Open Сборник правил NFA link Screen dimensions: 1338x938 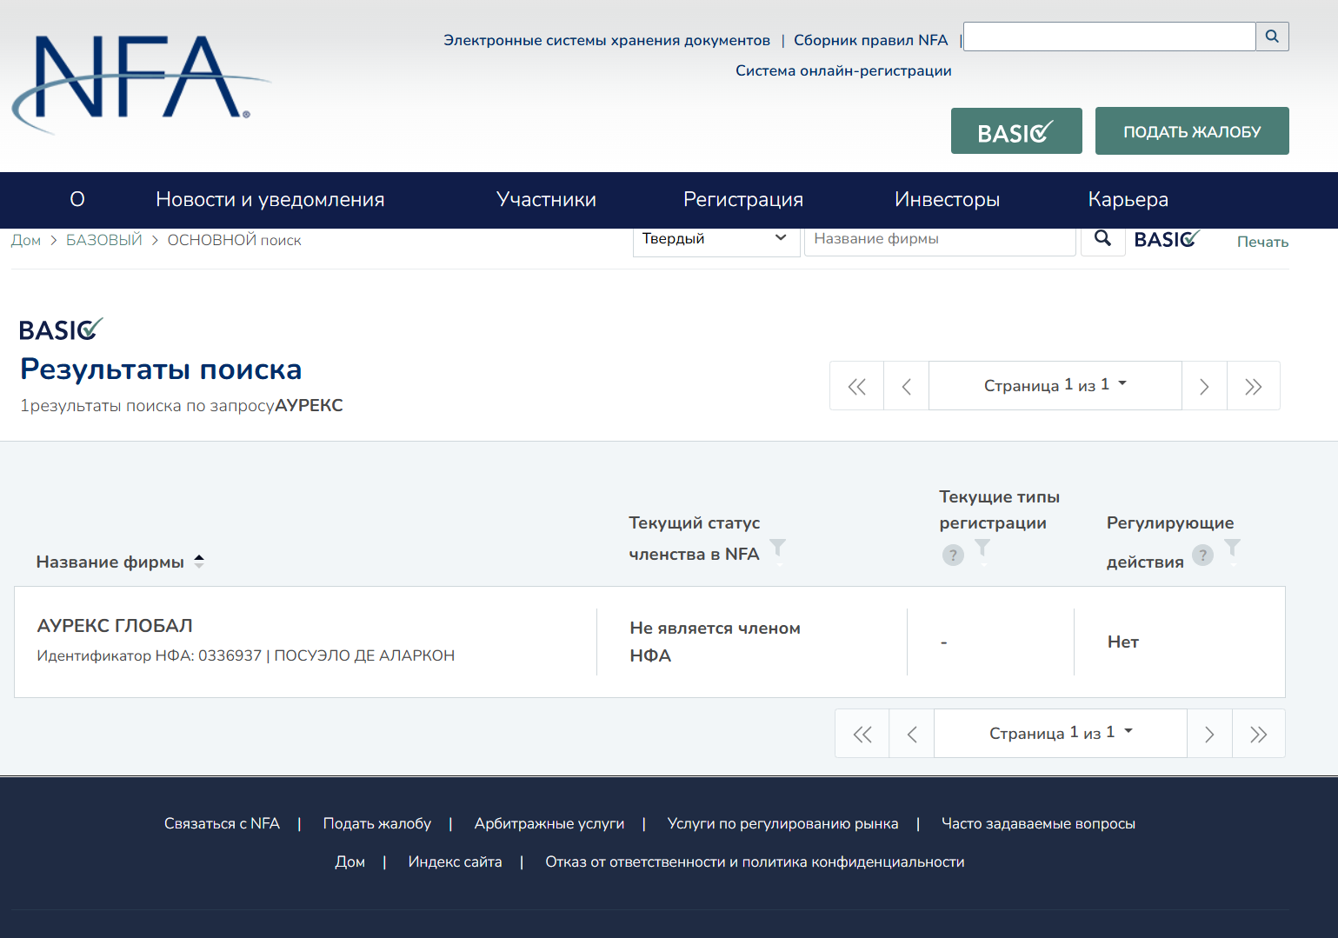click(870, 40)
